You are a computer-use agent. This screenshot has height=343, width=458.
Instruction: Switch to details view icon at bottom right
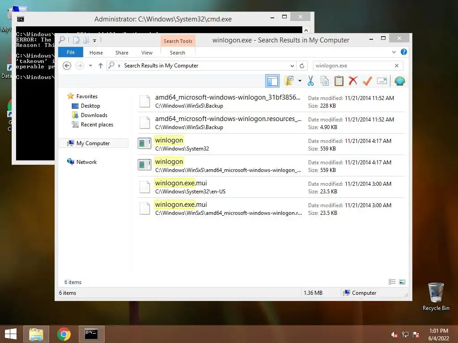392,281
